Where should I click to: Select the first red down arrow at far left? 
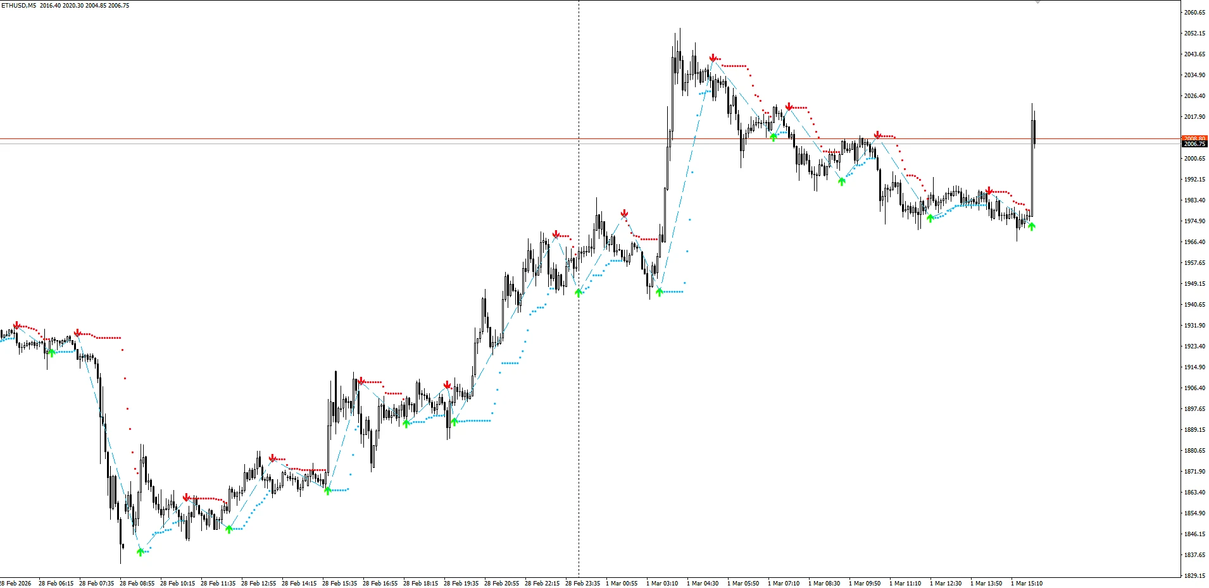point(16,326)
